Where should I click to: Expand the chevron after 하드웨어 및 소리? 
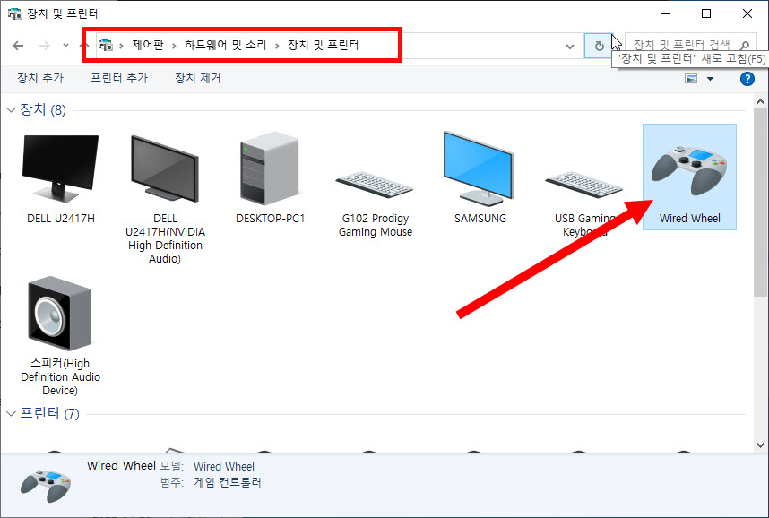click(x=277, y=46)
